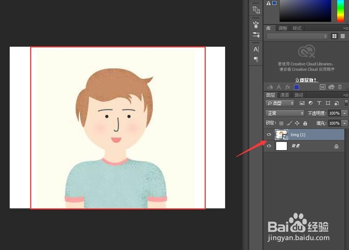The width and height of the screenshot is (349, 250).
Task: Lock transparent pixels
Action: [281, 123]
